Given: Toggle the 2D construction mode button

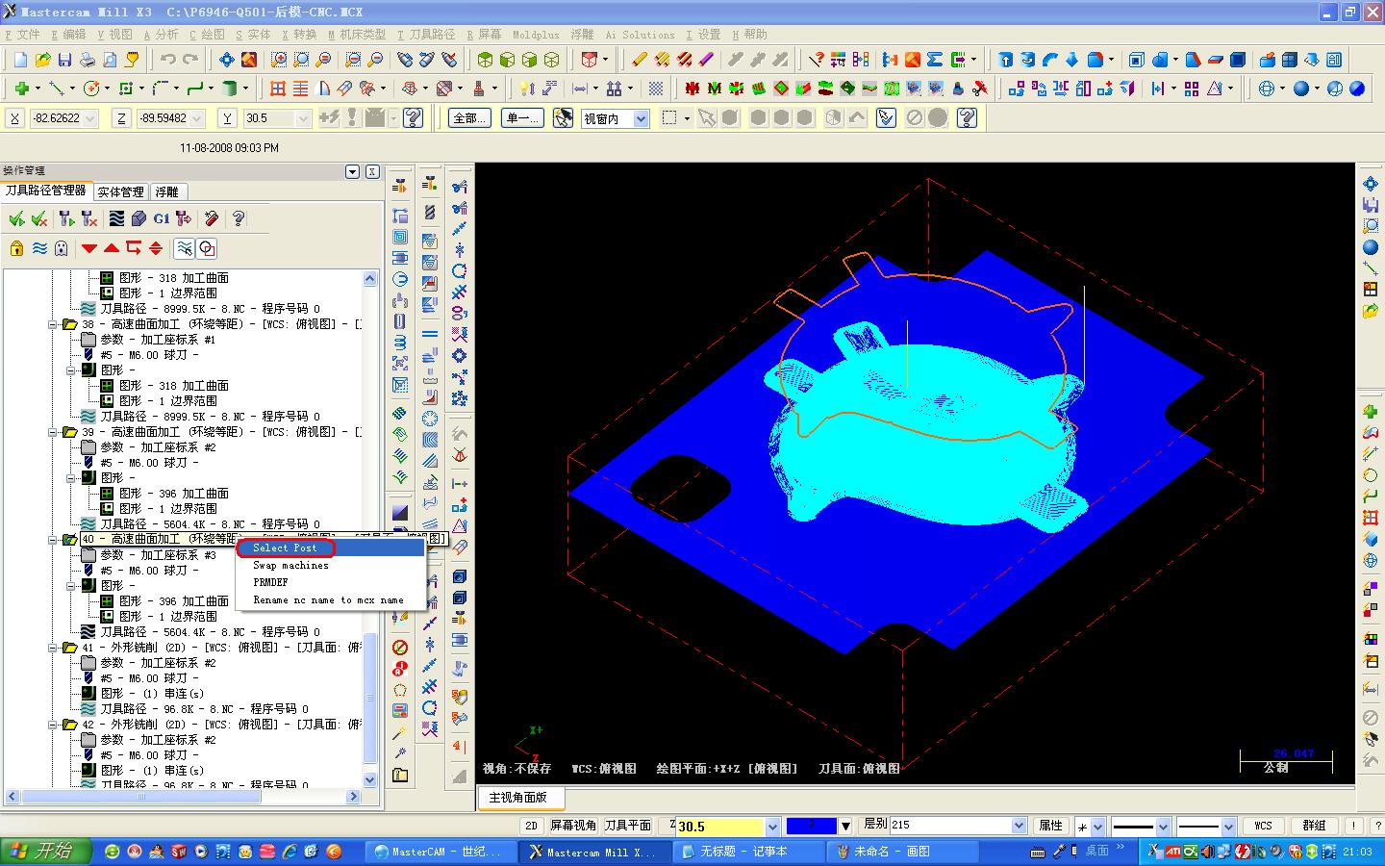Looking at the screenshot, I should tap(531, 826).
